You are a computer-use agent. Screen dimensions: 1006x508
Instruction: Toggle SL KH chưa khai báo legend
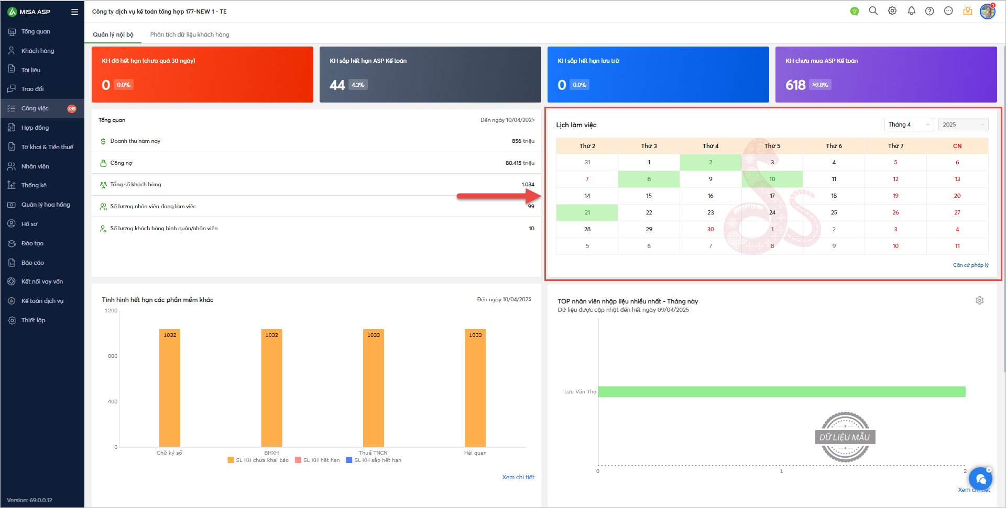click(258, 460)
